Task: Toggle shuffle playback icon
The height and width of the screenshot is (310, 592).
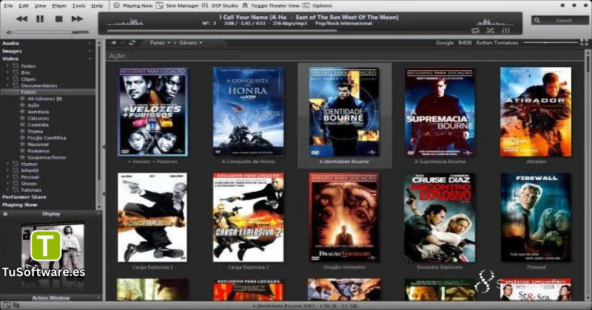Action: pos(490,30)
